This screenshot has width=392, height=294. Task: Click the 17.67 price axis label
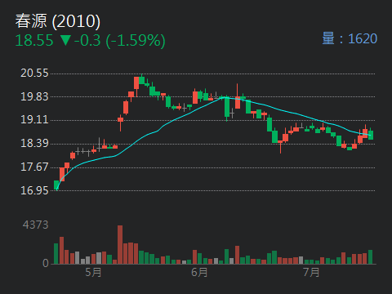pos(34,167)
